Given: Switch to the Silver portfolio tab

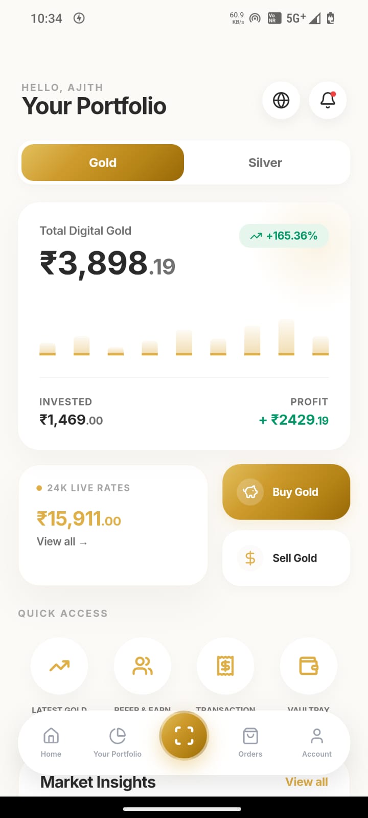Looking at the screenshot, I should coord(265,163).
